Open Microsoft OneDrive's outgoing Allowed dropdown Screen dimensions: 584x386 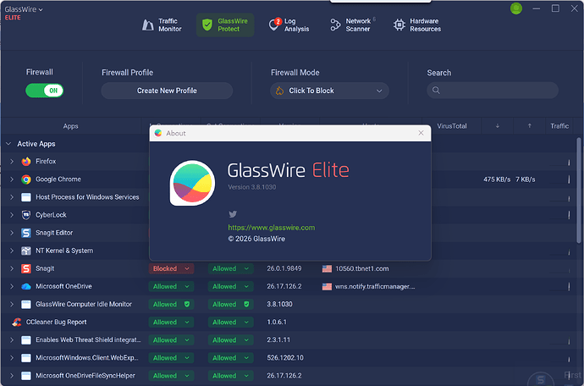[231, 286]
